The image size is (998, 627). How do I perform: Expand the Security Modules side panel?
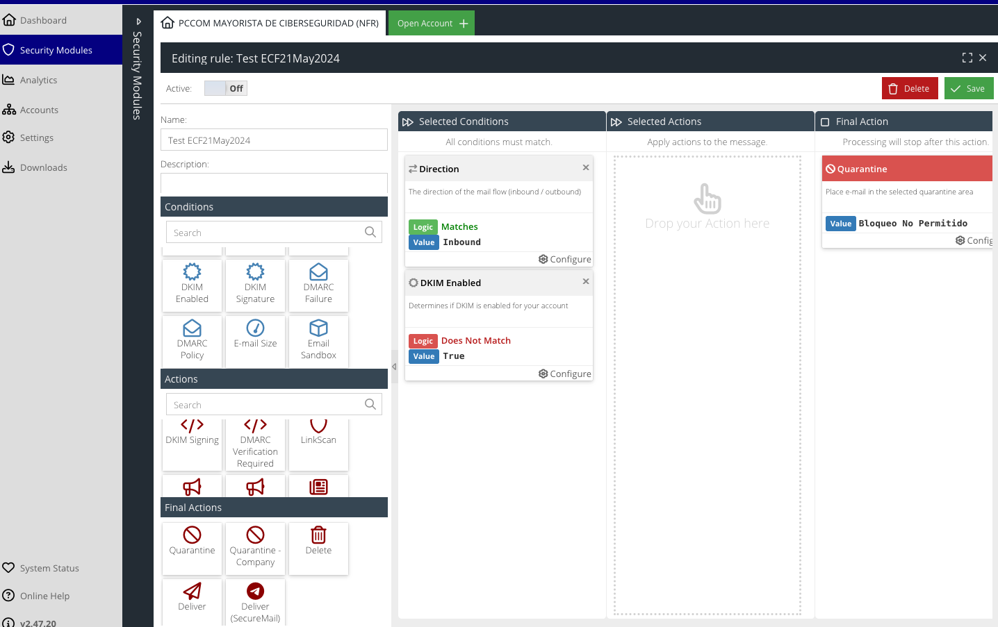[x=138, y=22]
